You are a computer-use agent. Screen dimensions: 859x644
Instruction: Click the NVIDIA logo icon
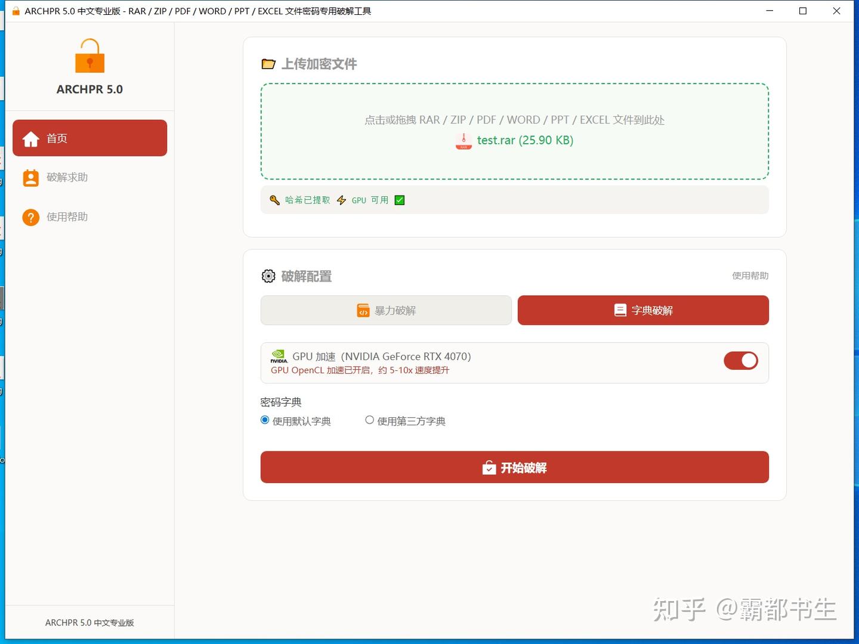coord(279,357)
